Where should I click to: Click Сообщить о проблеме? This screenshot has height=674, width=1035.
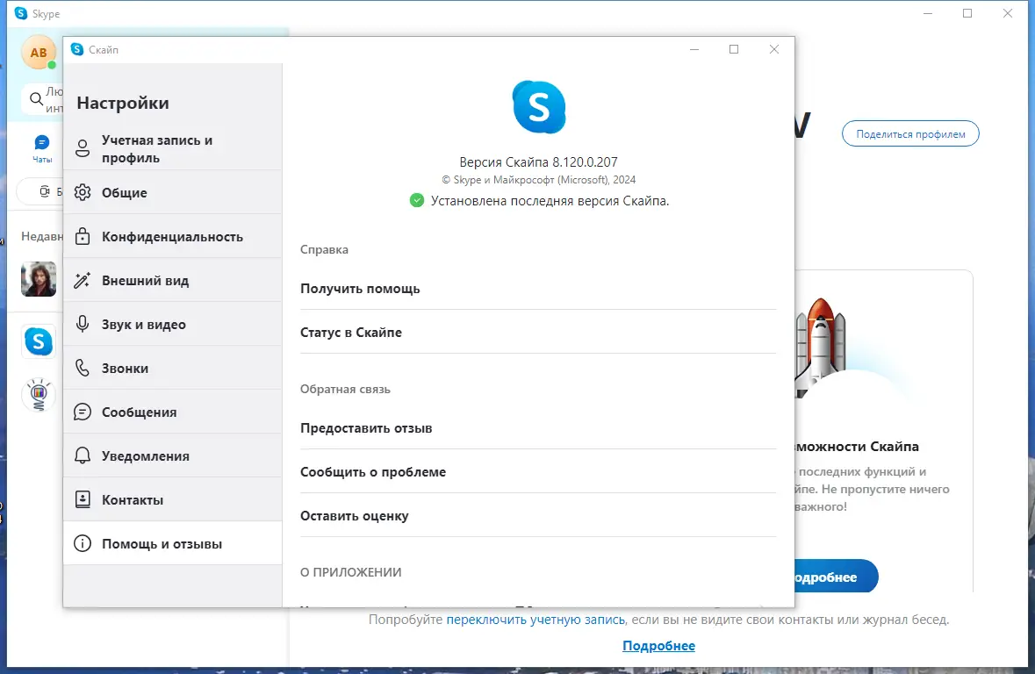538,471
